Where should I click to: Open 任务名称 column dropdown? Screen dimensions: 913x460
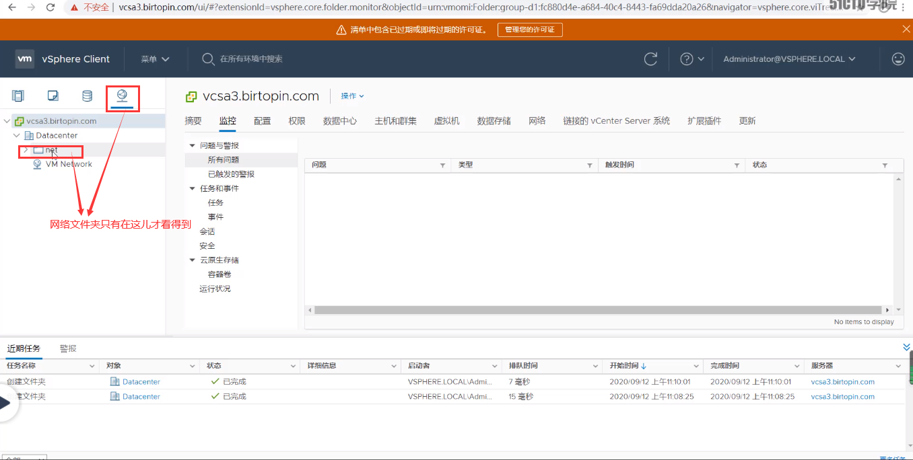tap(92, 366)
